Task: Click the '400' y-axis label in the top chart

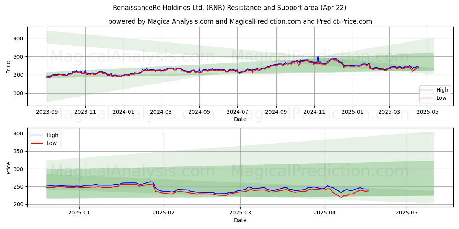Action: coord(19,39)
